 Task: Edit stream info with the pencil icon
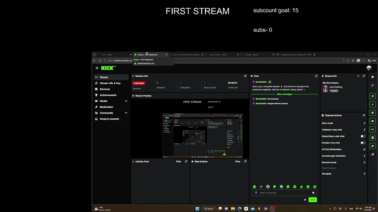[x=358, y=76]
